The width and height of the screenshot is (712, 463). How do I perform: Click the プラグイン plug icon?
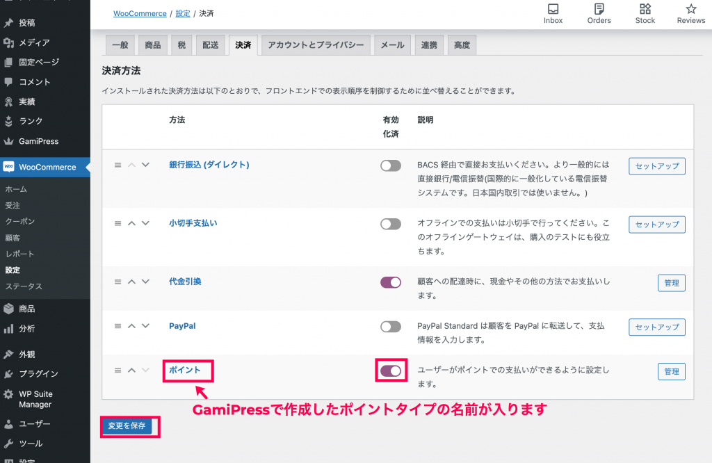8,374
